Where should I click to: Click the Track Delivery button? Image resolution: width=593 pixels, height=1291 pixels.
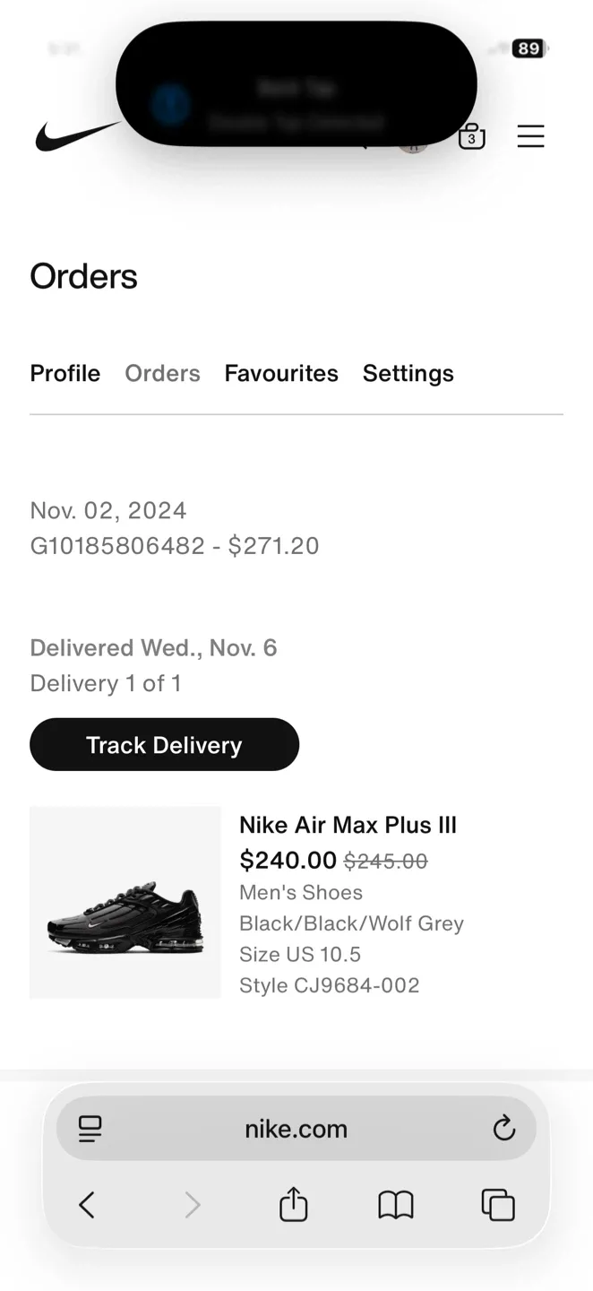pyautogui.click(x=164, y=744)
